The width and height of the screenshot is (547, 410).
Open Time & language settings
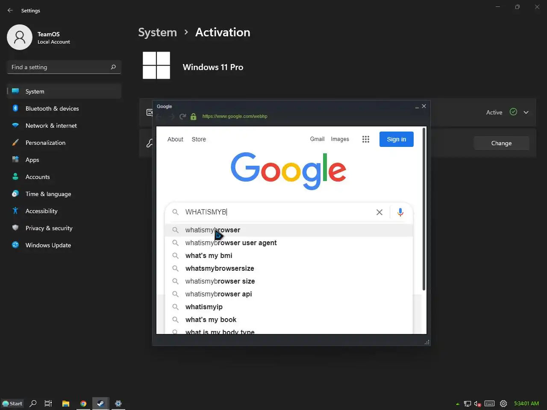[x=64, y=194]
